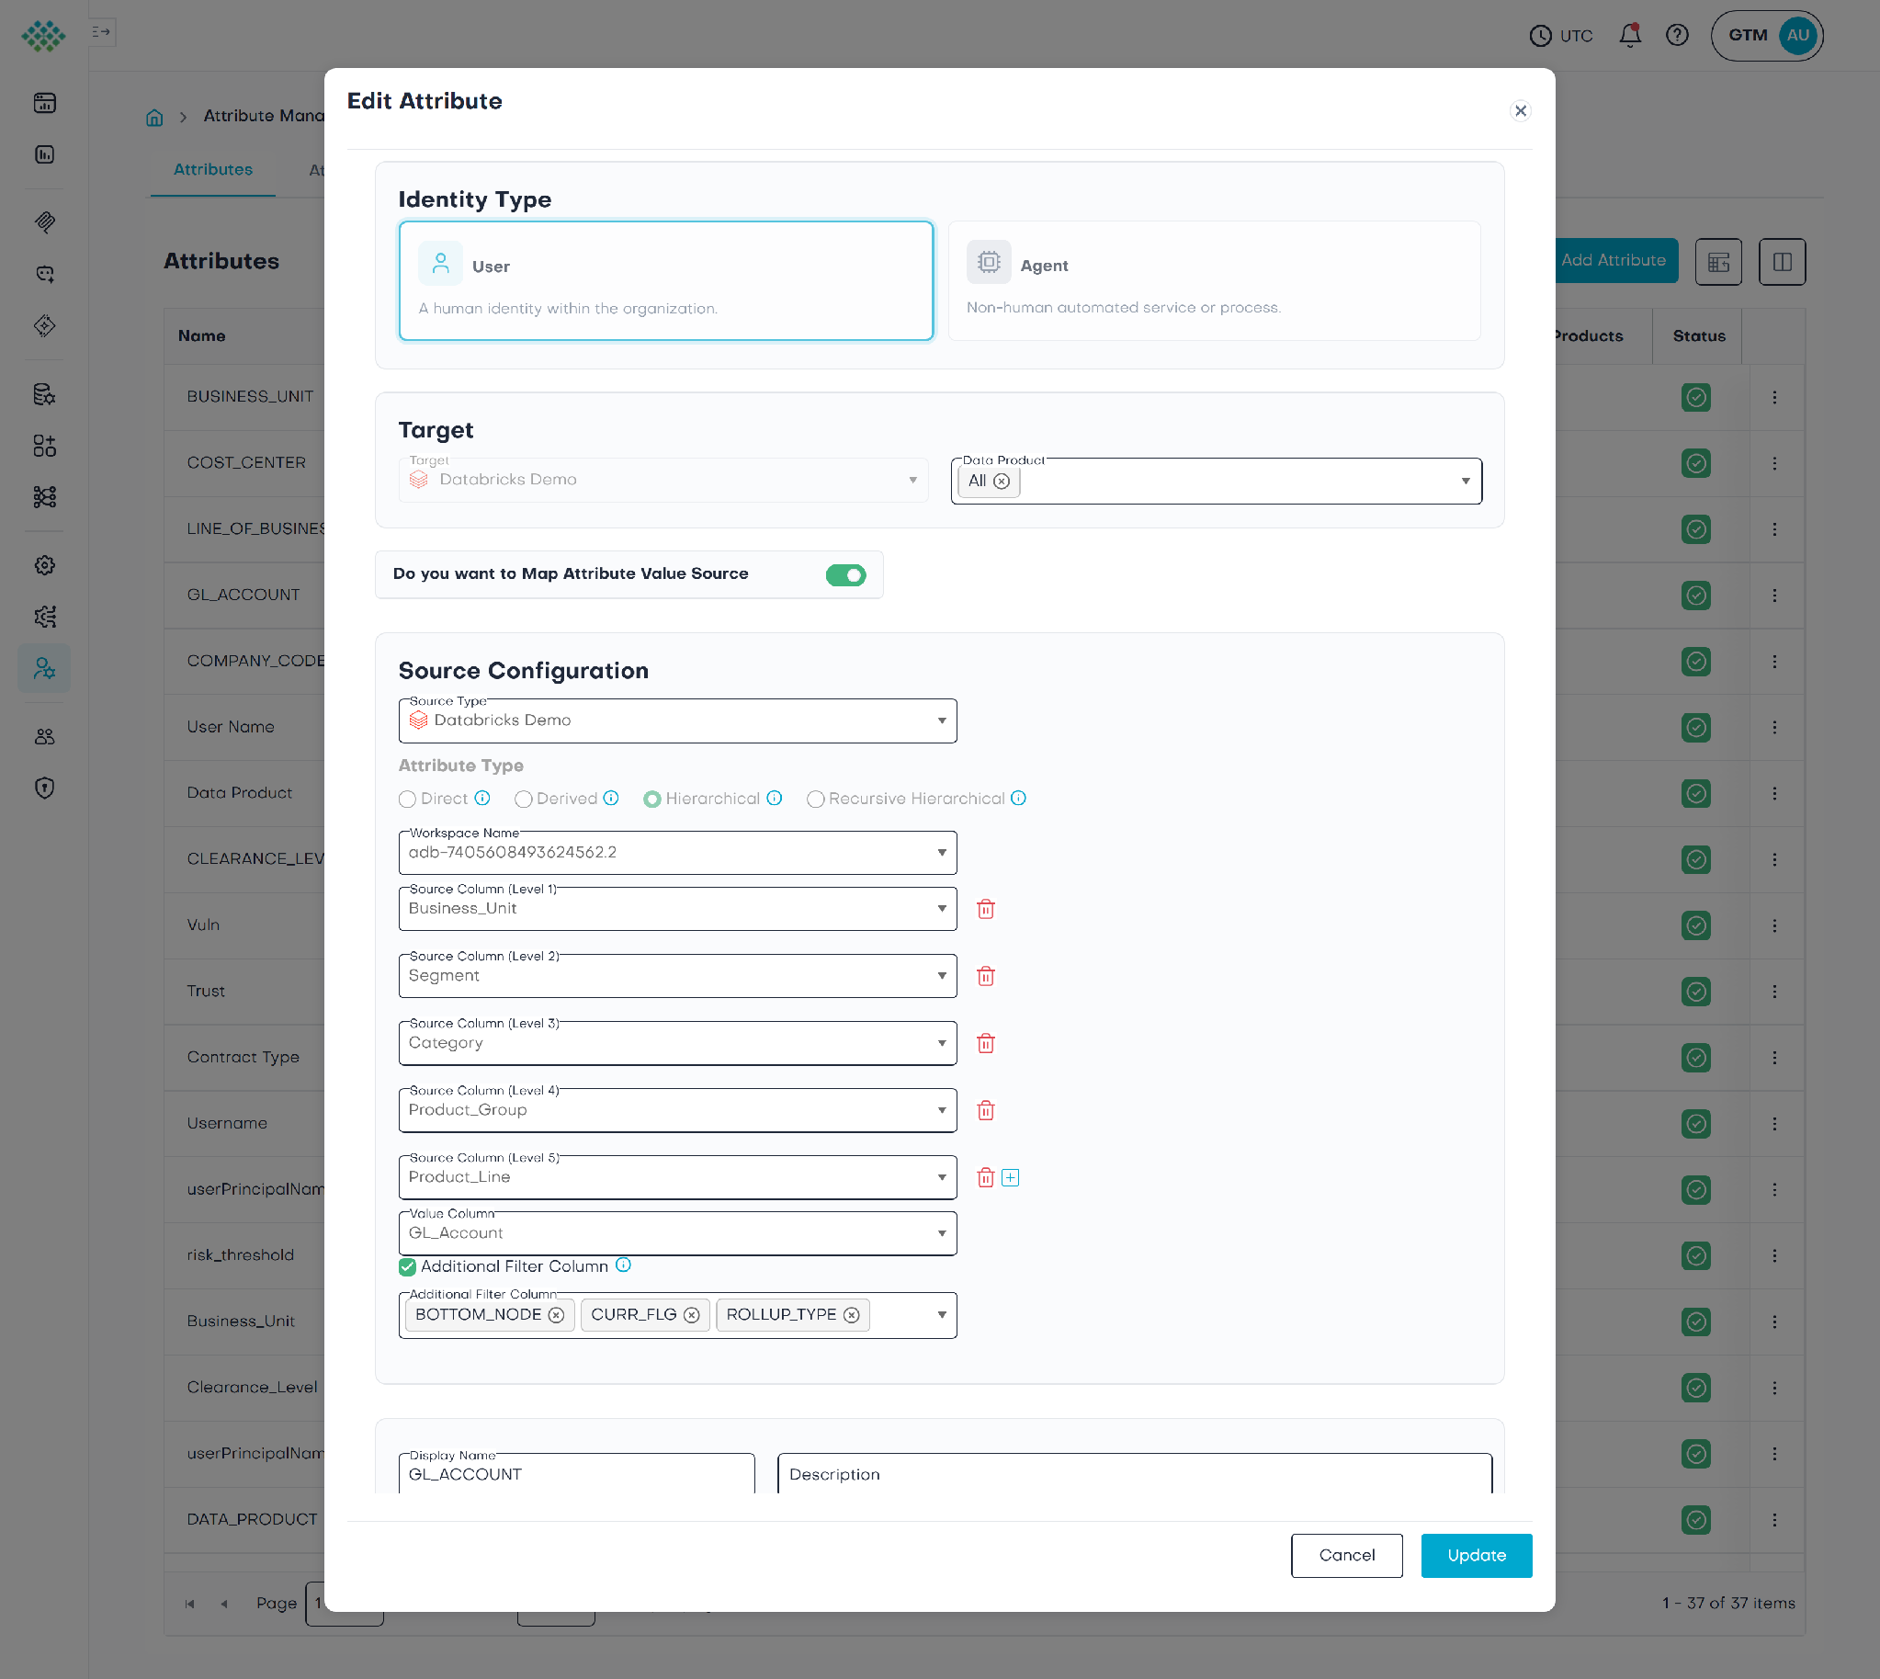The height and width of the screenshot is (1679, 1880).
Task: Click Add Attribute button
Action: [x=1615, y=260]
